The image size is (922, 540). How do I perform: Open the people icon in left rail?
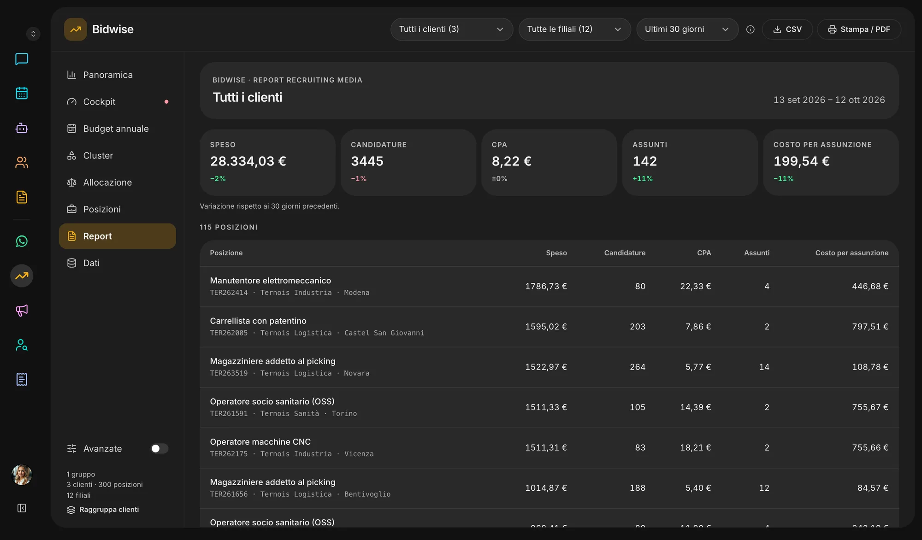22,162
